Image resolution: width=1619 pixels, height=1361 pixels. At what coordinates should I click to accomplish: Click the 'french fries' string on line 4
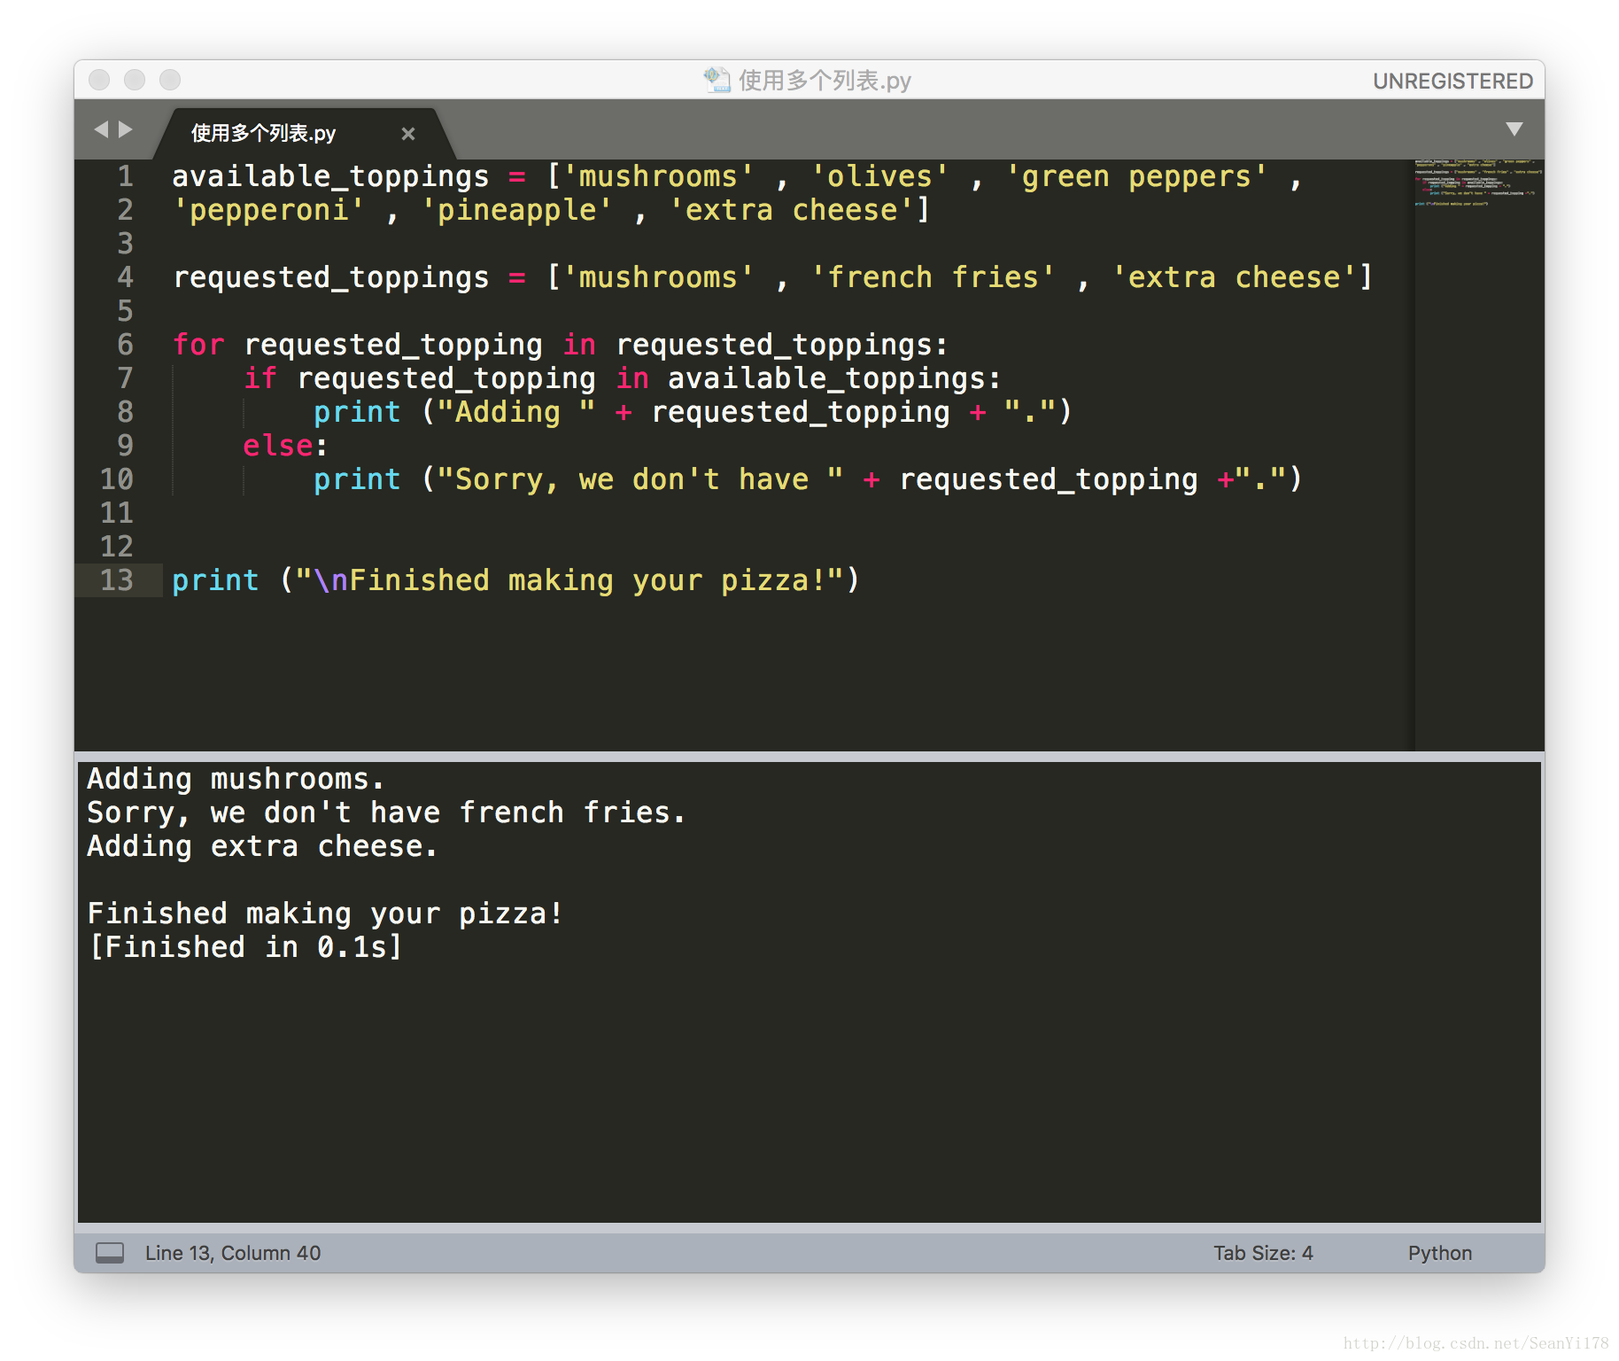(x=933, y=277)
